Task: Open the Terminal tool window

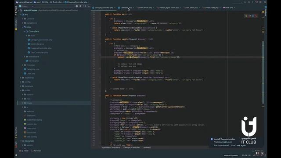Action: coord(36,151)
